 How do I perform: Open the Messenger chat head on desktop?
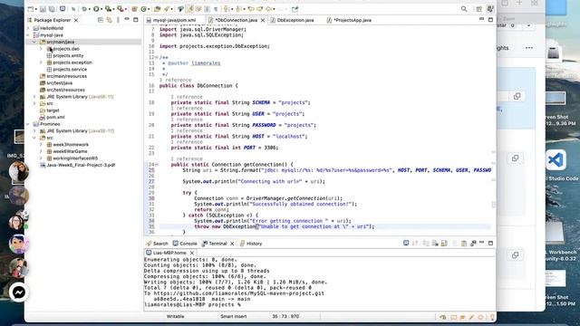click(18, 292)
